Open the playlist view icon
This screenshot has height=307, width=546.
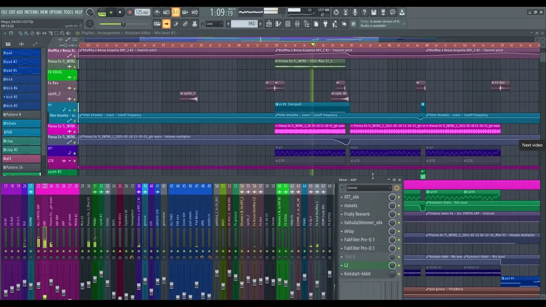click(x=269, y=24)
